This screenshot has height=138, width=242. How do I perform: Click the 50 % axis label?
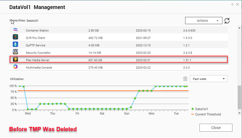click(x=14, y=98)
